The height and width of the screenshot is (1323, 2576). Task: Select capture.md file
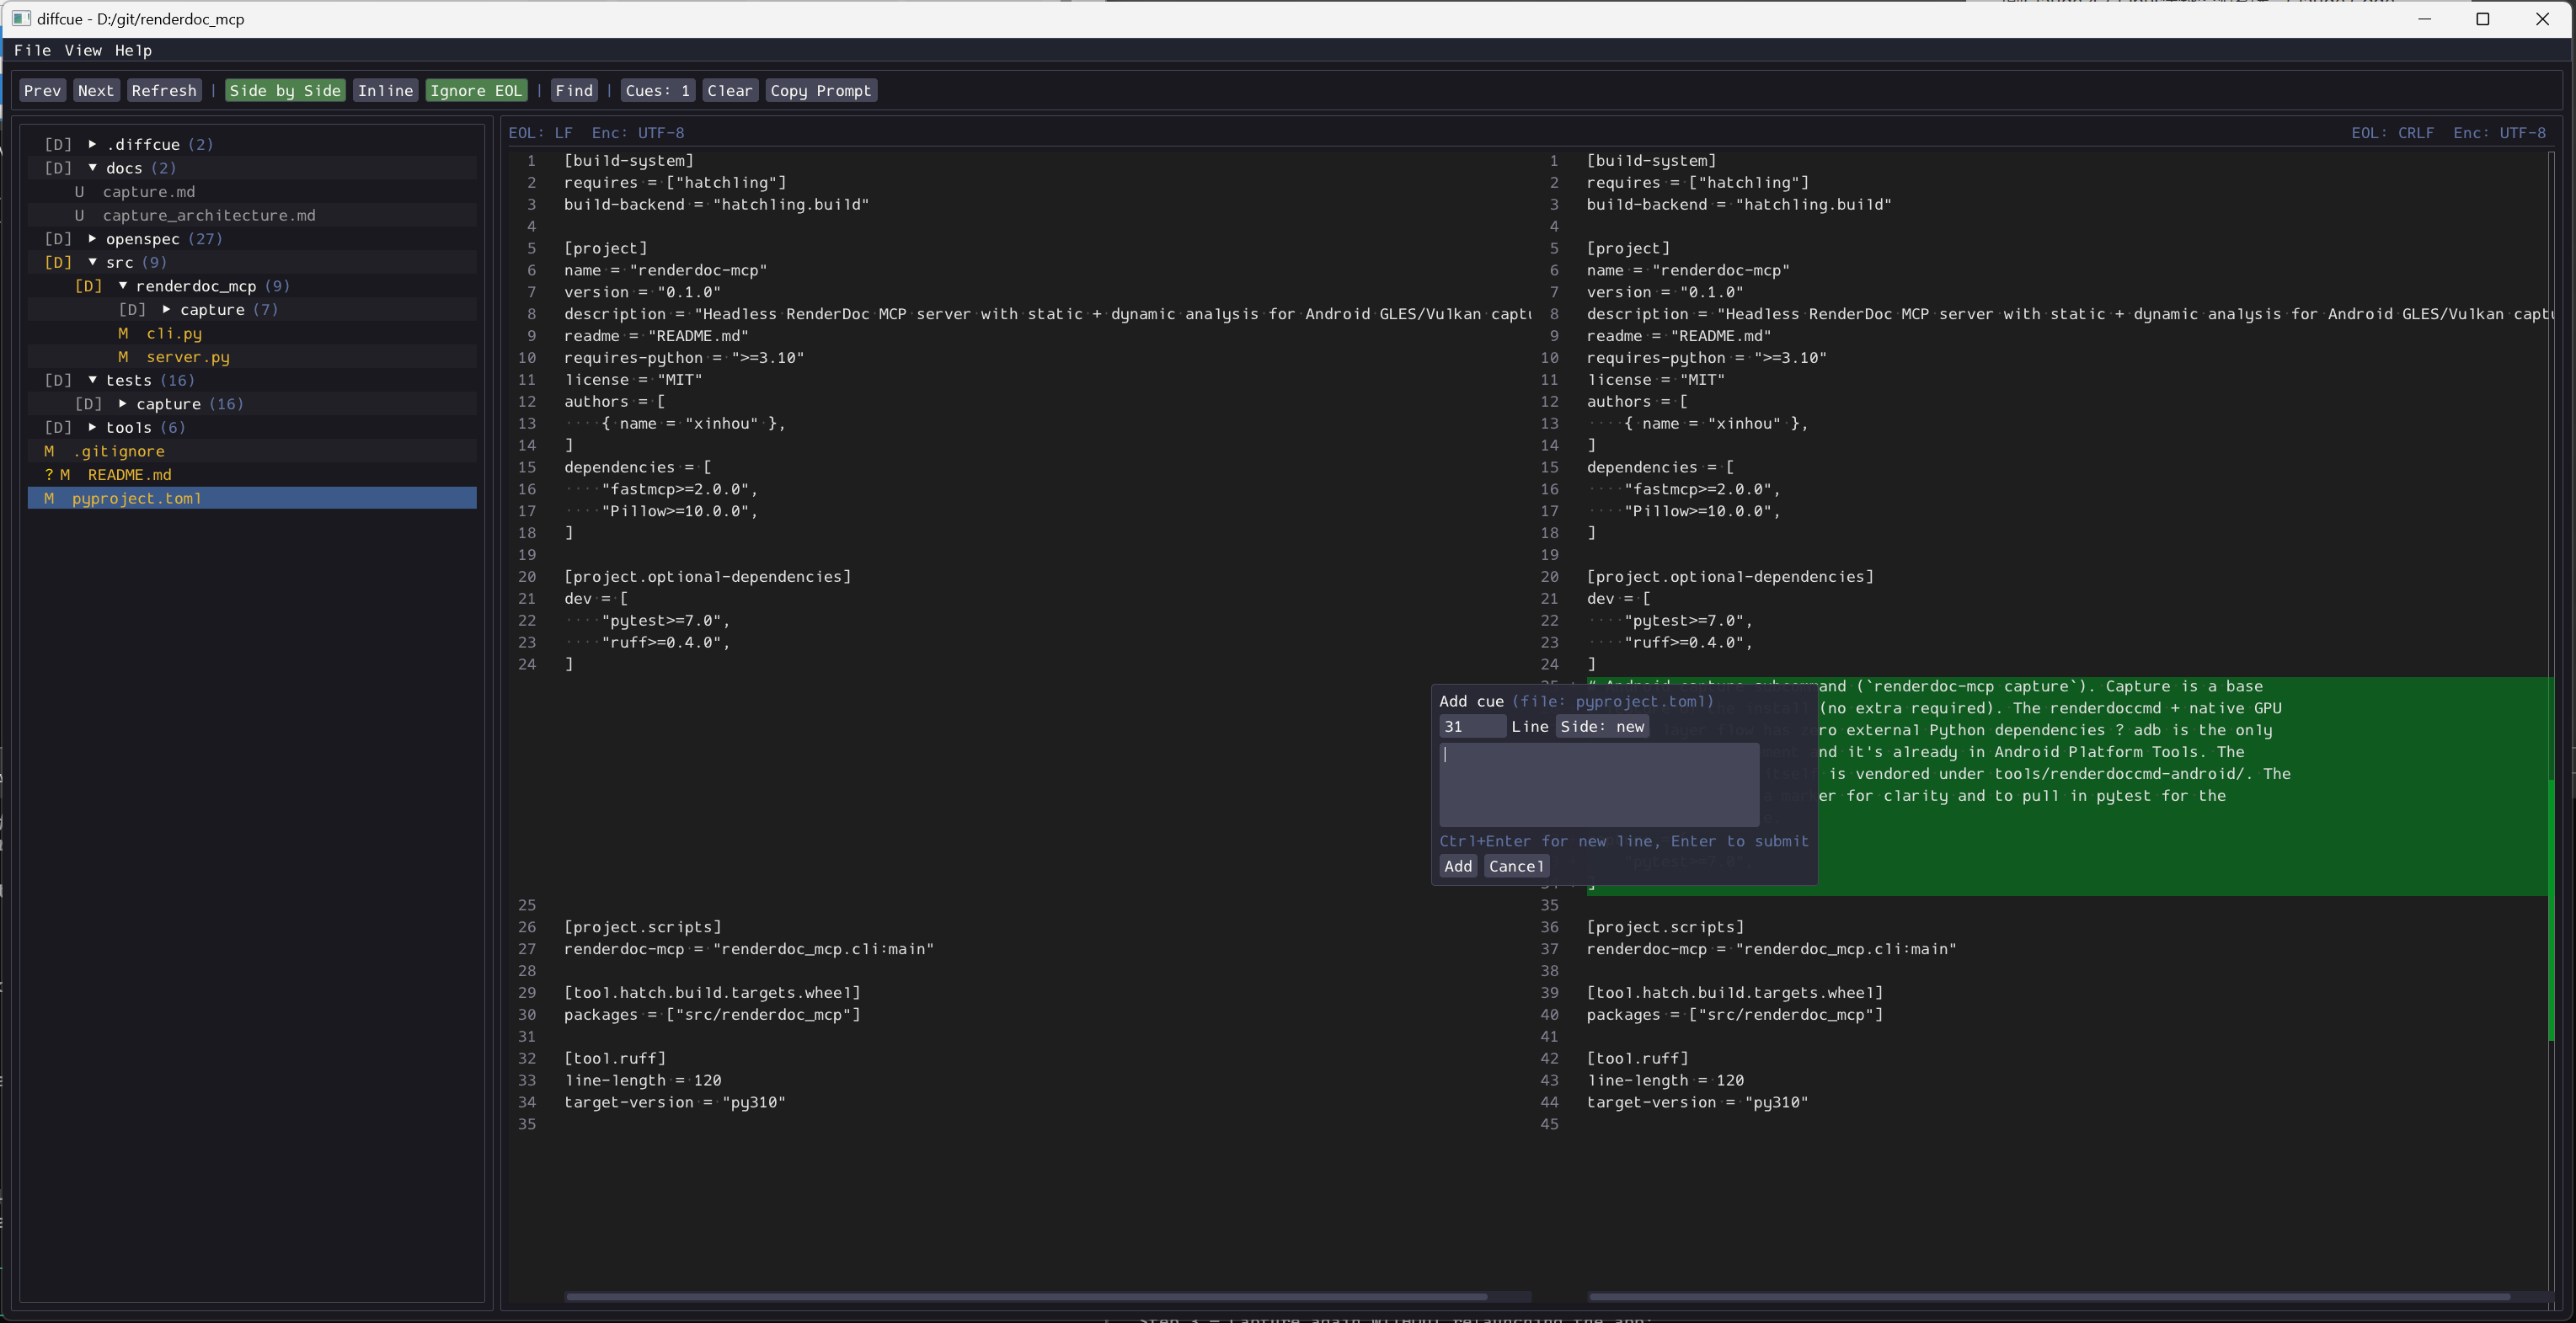[149, 192]
